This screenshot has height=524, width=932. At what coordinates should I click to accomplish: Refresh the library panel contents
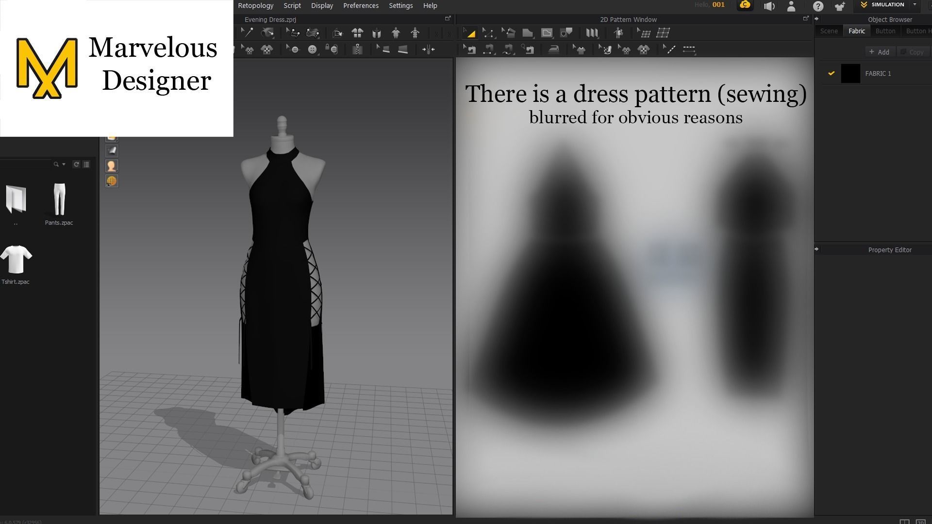pyautogui.click(x=77, y=164)
